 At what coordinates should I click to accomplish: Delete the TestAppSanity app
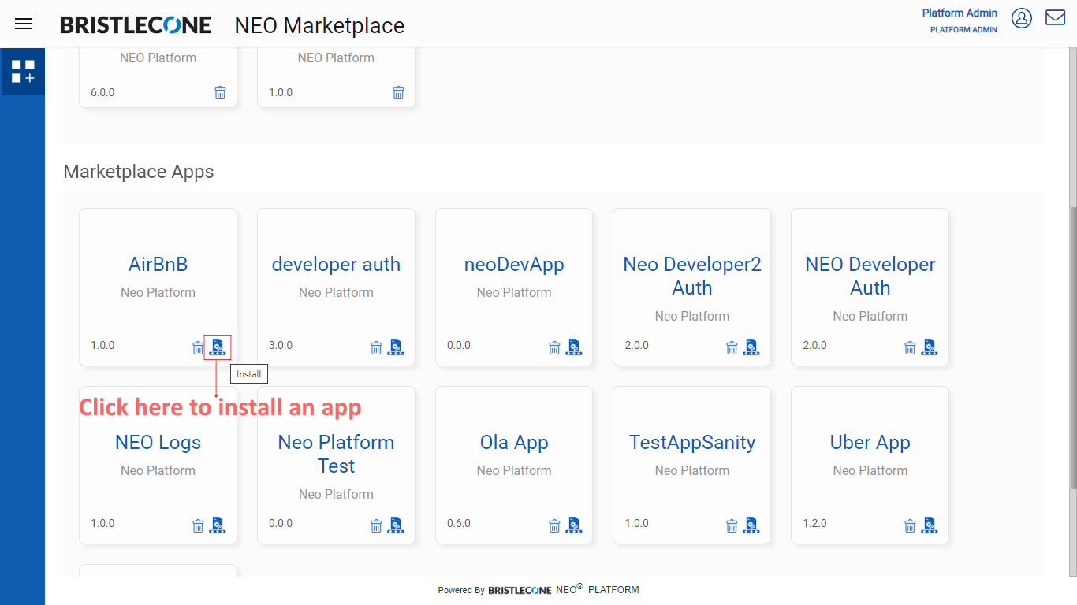[x=732, y=525]
